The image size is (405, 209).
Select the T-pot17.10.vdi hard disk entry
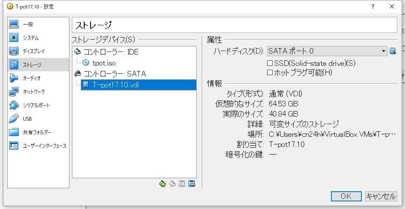(138, 84)
